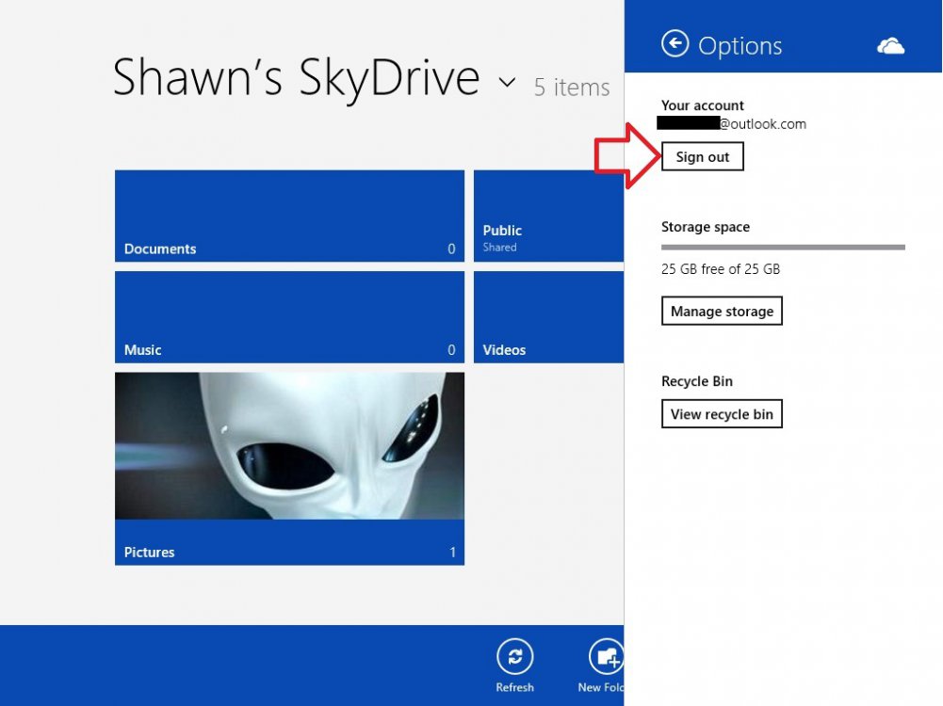The image size is (943, 706).
Task: Open the Documents folder tile
Action: tap(289, 216)
